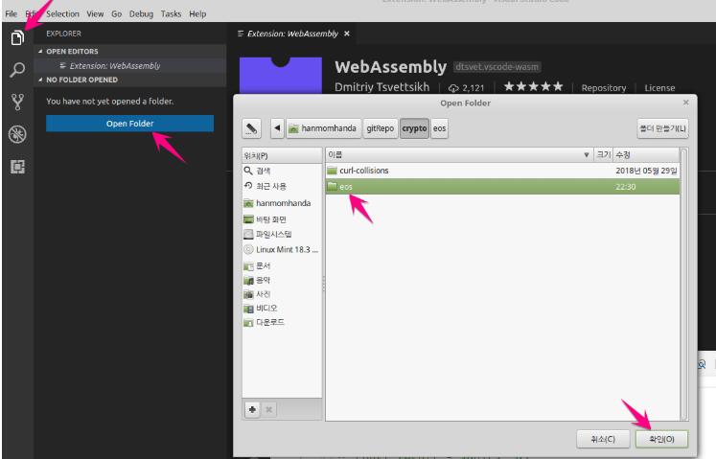Click the recently used clock icon
Screen dimensions: 716x459
click(x=248, y=186)
